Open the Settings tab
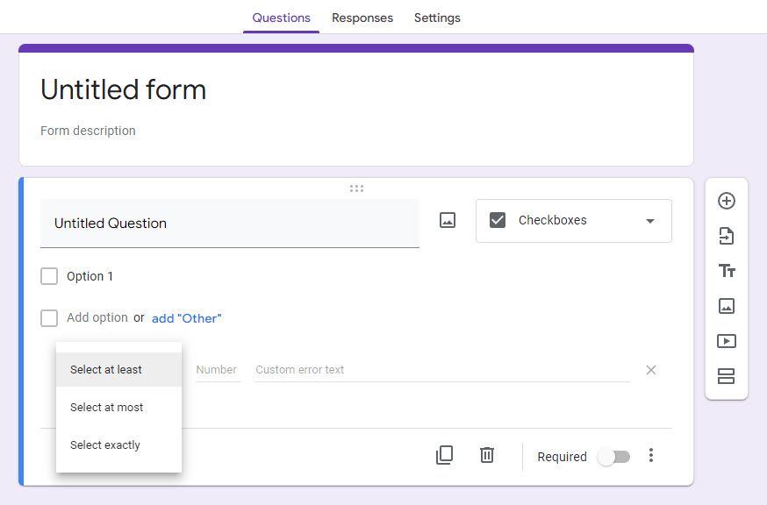Image resolution: width=767 pixels, height=505 pixels. (x=436, y=18)
